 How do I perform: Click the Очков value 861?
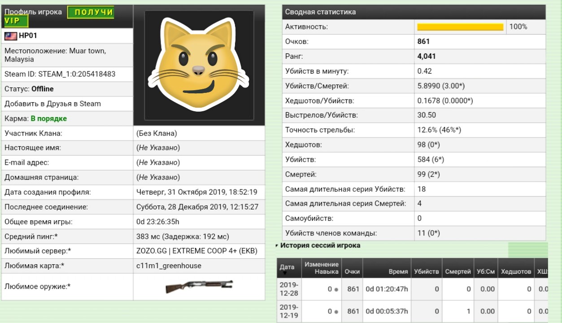click(423, 41)
